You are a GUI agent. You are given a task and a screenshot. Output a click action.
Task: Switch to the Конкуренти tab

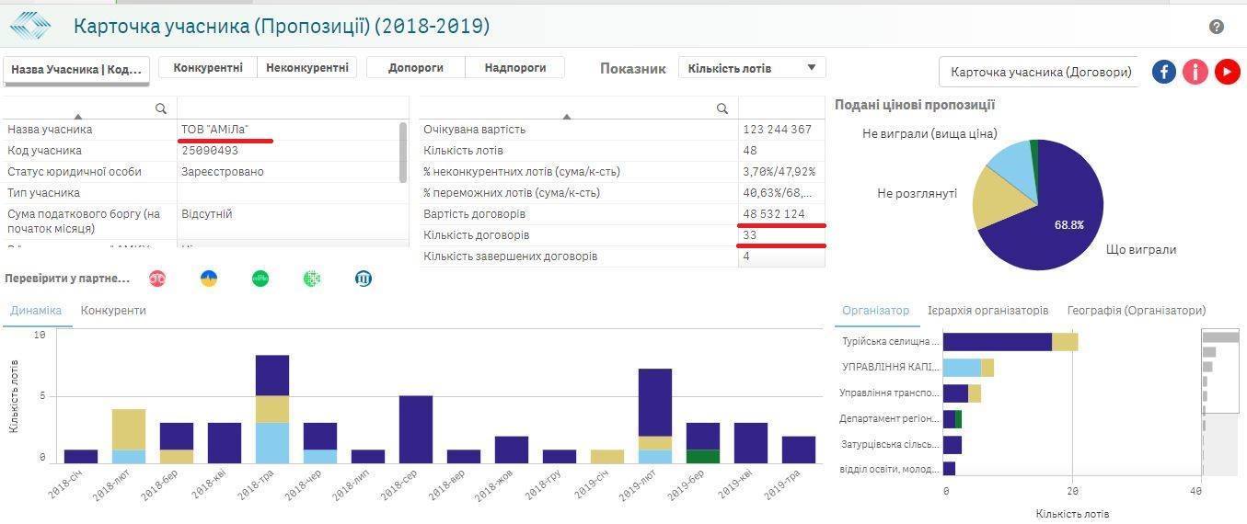pyautogui.click(x=113, y=311)
